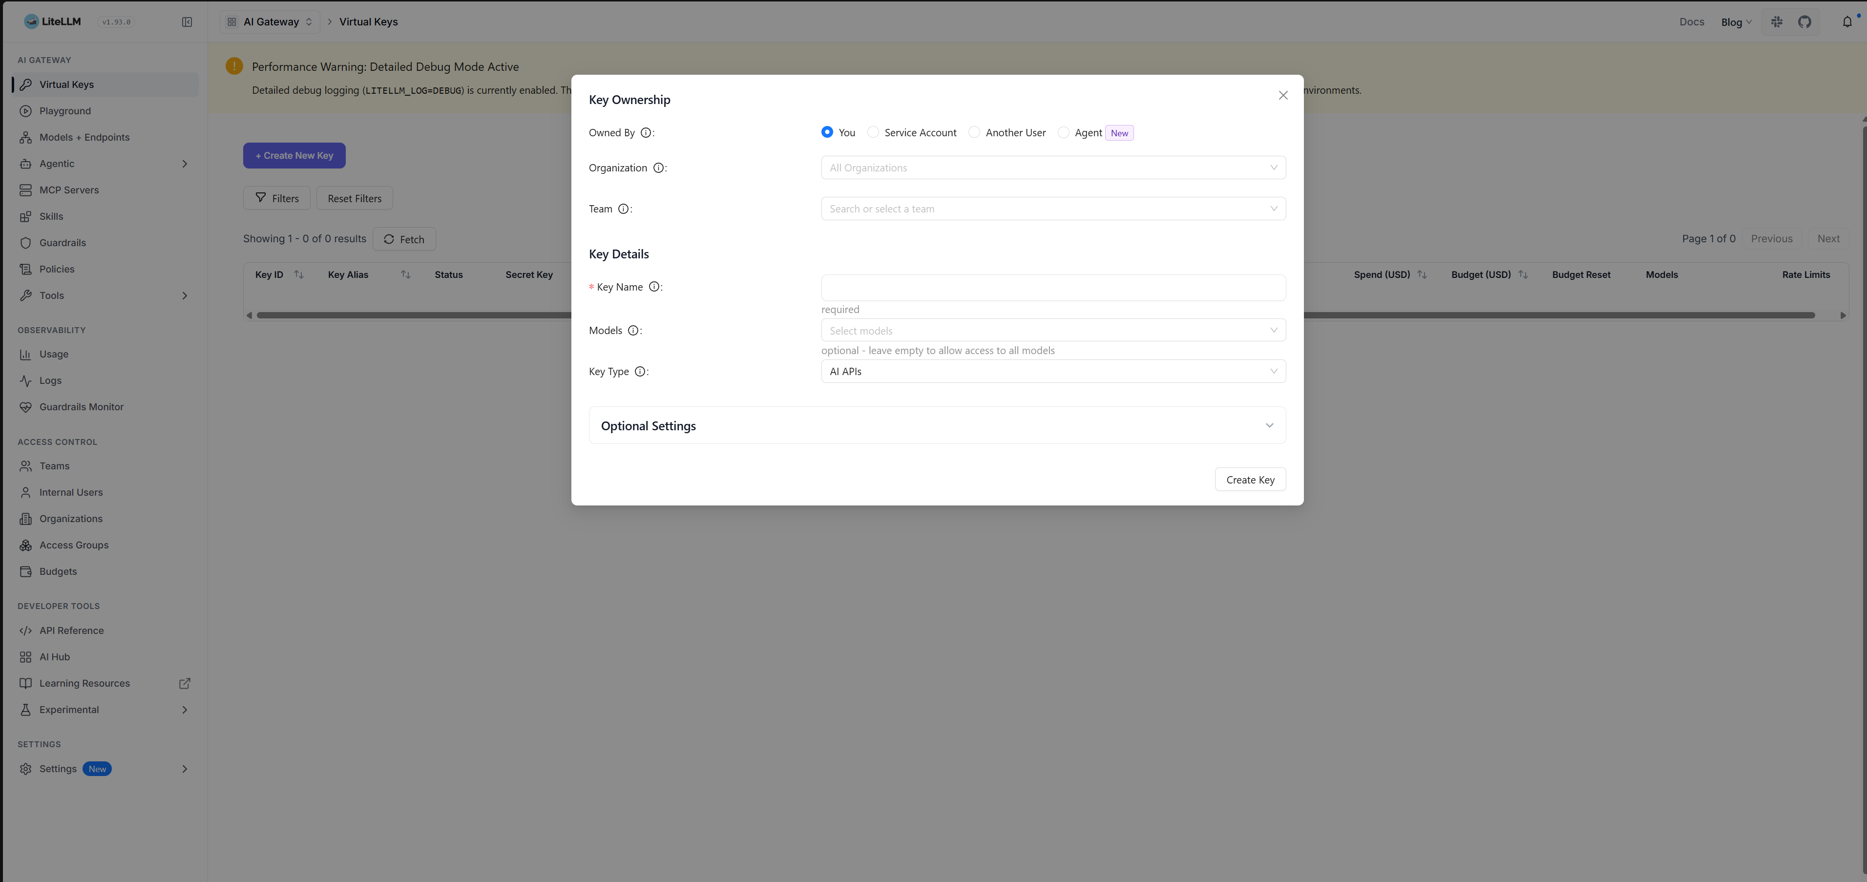The height and width of the screenshot is (882, 1867).
Task: Click the Budgets wallet icon
Action: click(25, 572)
